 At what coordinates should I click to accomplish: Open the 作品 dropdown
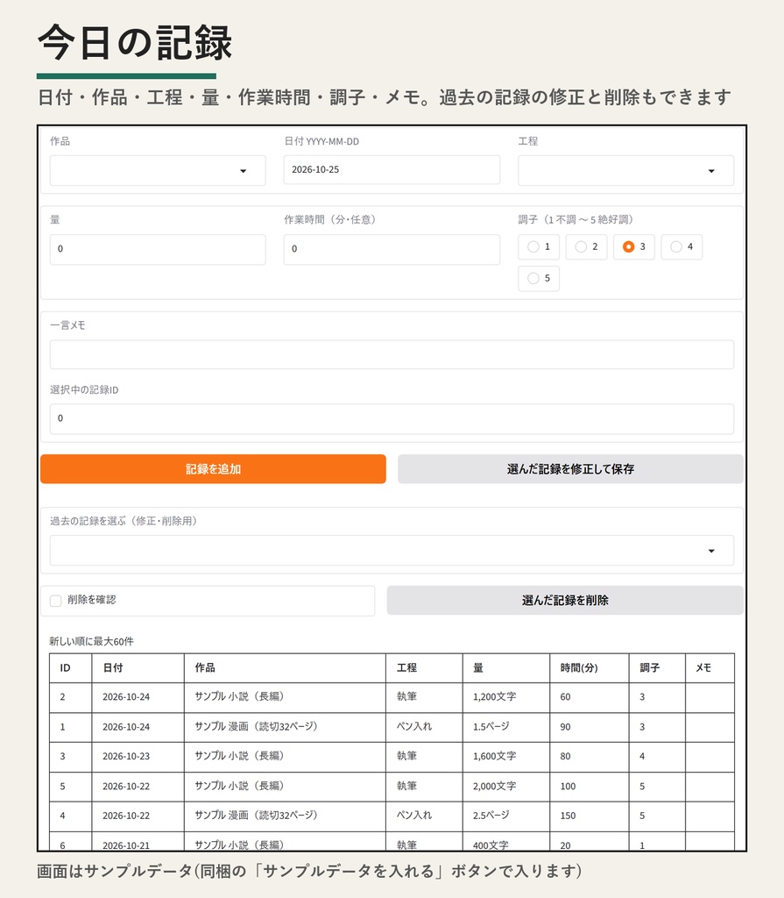(158, 171)
